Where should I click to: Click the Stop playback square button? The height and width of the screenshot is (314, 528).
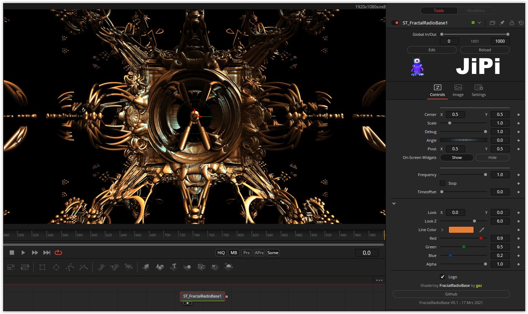pos(12,252)
